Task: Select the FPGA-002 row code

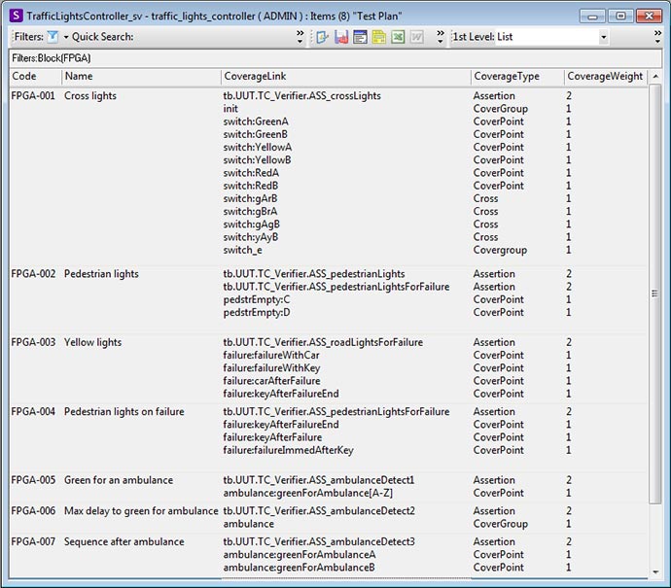Action: (33, 274)
